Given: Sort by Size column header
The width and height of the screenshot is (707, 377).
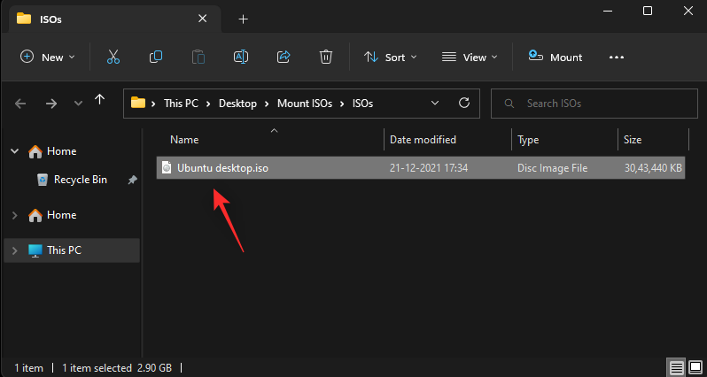Looking at the screenshot, I should point(633,140).
